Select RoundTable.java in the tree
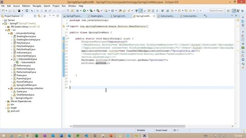 (x=25, y=82)
